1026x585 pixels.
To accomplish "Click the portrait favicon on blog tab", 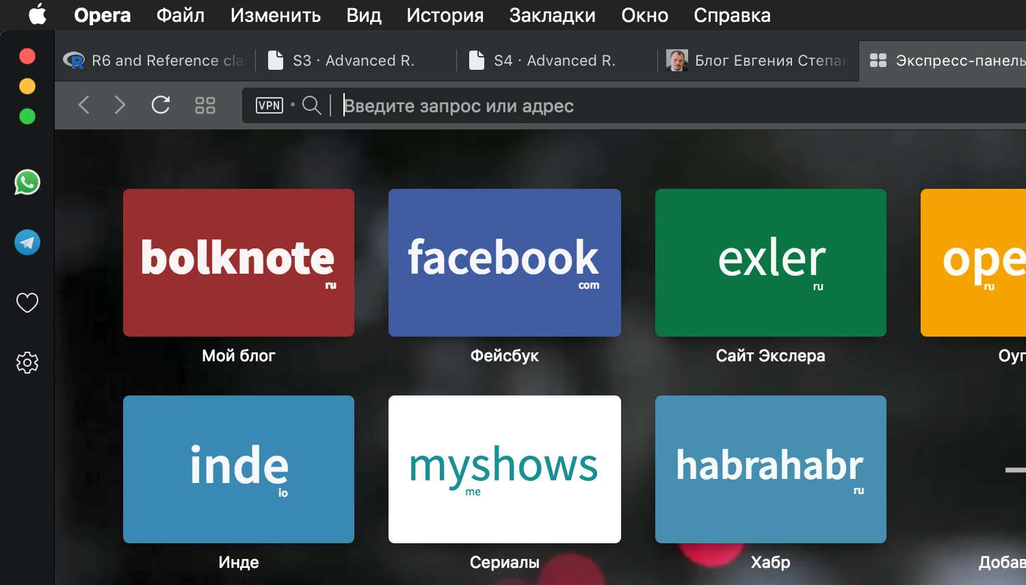I will [x=677, y=60].
